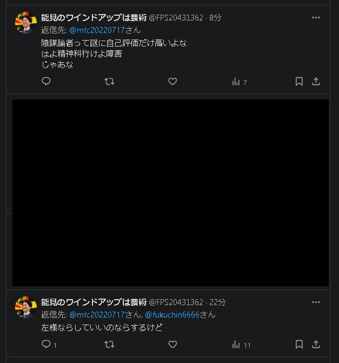Open more options on the 22分 tweet
This screenshot has height=363, width=339.
pos(316,302)
